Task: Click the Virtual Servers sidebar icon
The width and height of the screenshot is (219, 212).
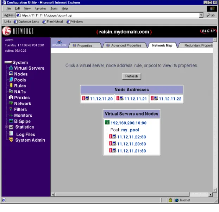Action: tap(11, 68)
